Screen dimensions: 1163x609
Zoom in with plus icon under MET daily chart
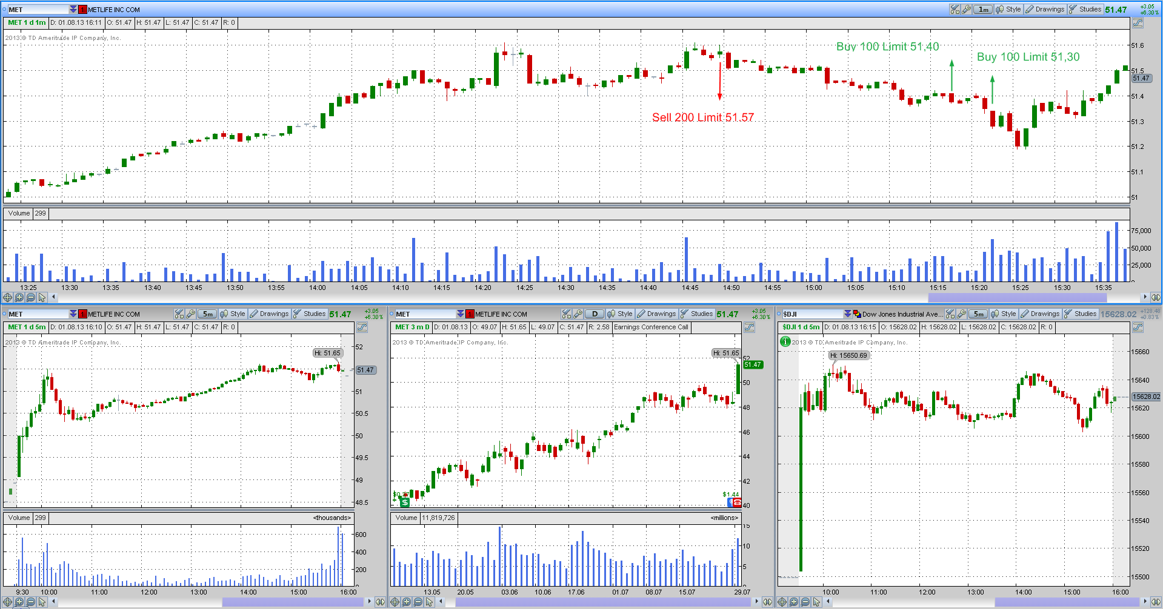coord(406,602)
